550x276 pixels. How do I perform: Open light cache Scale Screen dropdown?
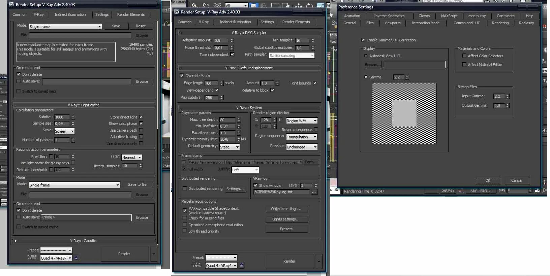click(64, 131)
